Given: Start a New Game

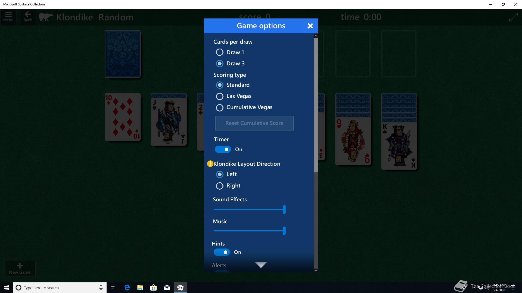Looking at the screenshot, I should pos(20,269).
